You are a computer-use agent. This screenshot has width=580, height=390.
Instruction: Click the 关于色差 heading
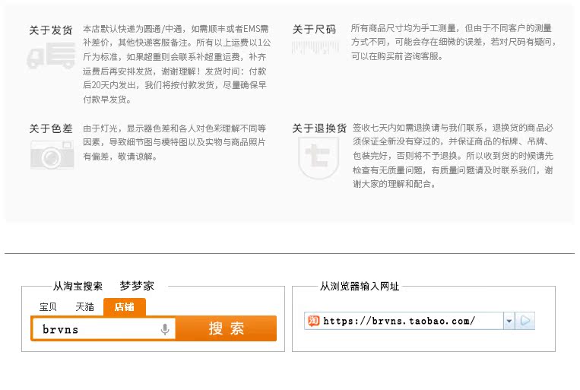point(51,128)
